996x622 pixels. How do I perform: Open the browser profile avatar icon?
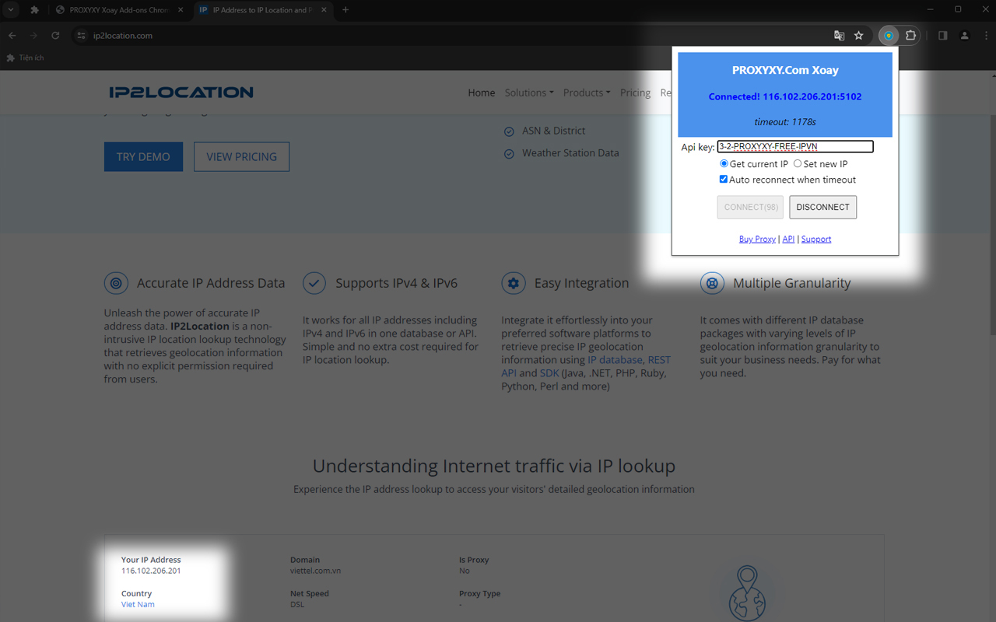tap(965, 35)
